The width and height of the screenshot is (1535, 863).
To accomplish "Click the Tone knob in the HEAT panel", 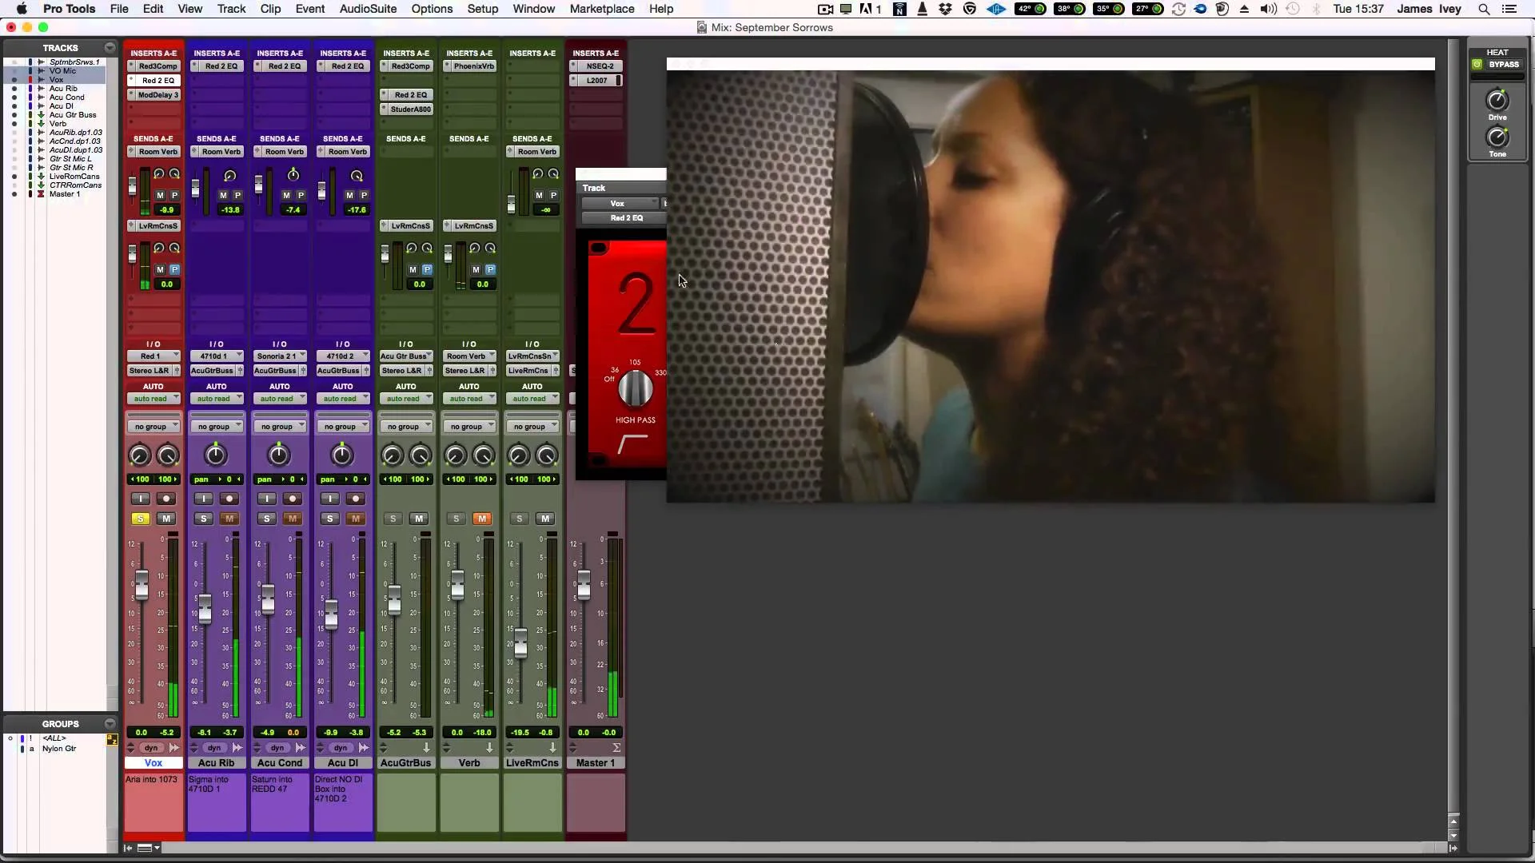I will click(1499, 137).
